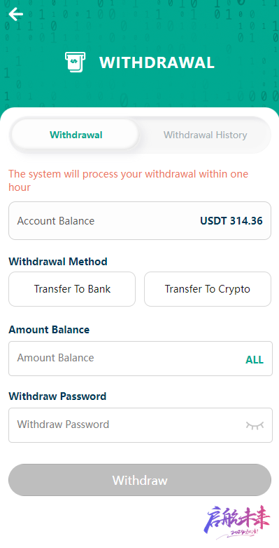Click the Account Balance box
279x548 pixels.
pyautogui.click(x=140, y=220)
